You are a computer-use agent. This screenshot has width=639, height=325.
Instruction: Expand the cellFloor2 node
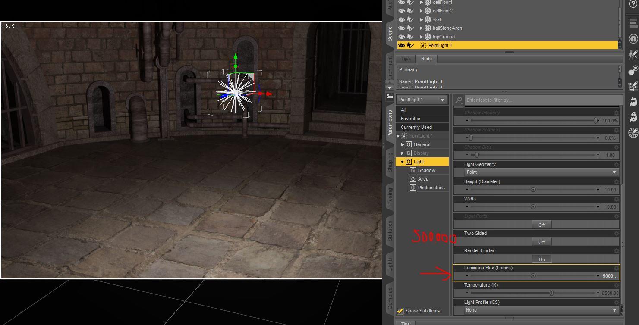pos(422,11)
